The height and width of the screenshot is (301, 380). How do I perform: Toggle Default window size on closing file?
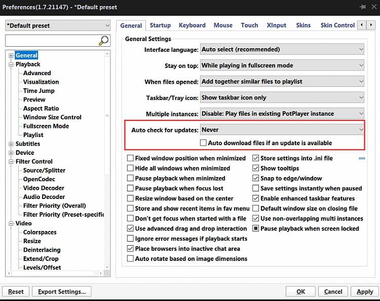click(x=256, y=209)
